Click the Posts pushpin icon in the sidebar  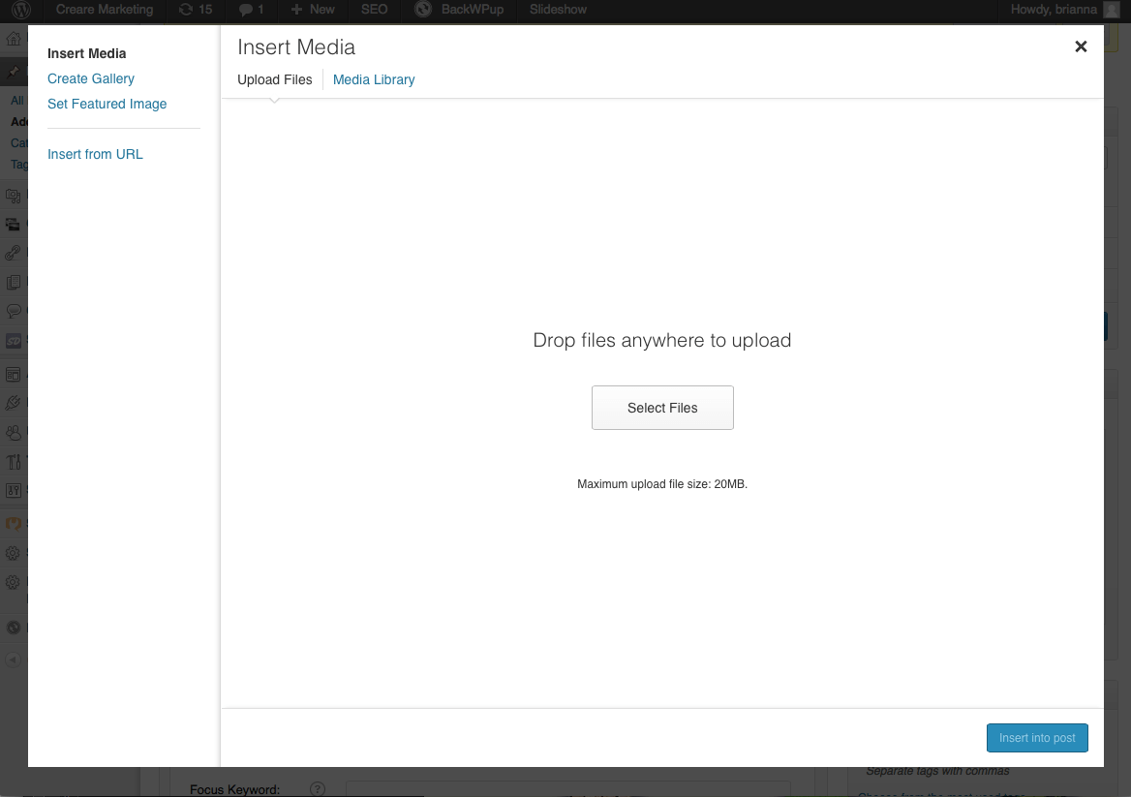14,71
